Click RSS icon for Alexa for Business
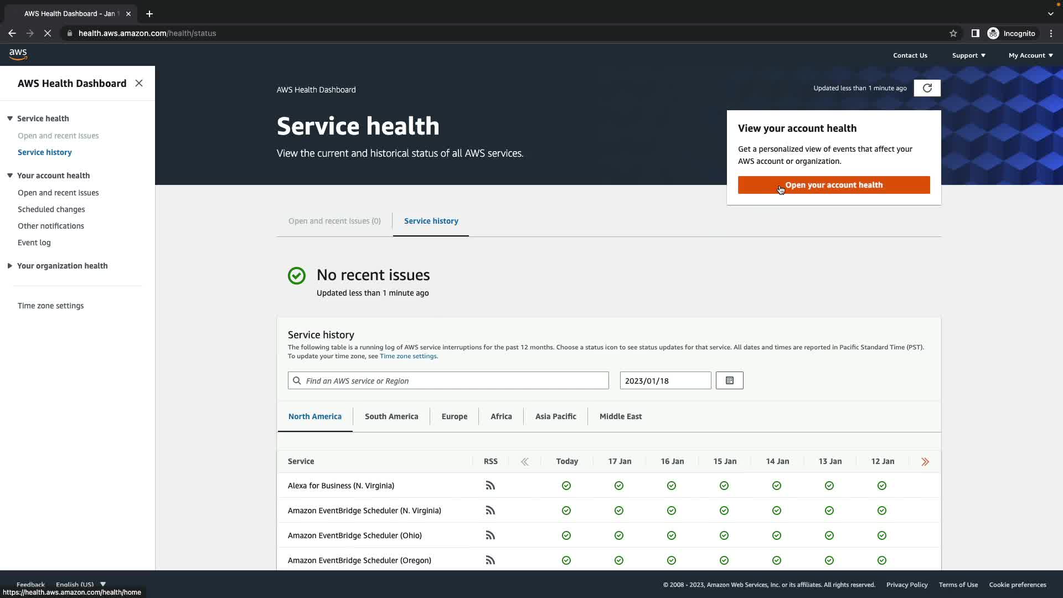Screen dimensions: 1063x598 [490, 486]
